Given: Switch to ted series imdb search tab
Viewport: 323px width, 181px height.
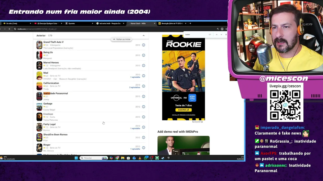Looking at the screenshot, I should [x=110, y=23].
